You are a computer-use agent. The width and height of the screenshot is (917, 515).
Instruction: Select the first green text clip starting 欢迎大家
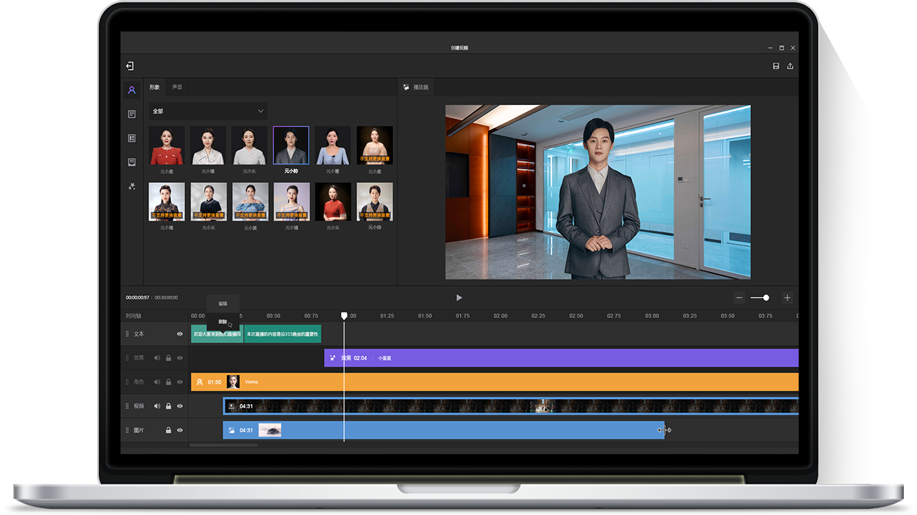[217, 334]
